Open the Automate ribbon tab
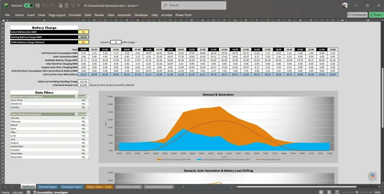Image resolution: width=384 pixels, height=194 pixels. (124, 15)
